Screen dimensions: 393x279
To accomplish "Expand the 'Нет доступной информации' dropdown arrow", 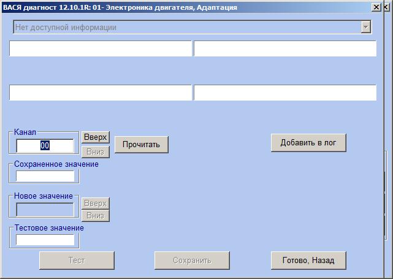I will click(366, 27).
